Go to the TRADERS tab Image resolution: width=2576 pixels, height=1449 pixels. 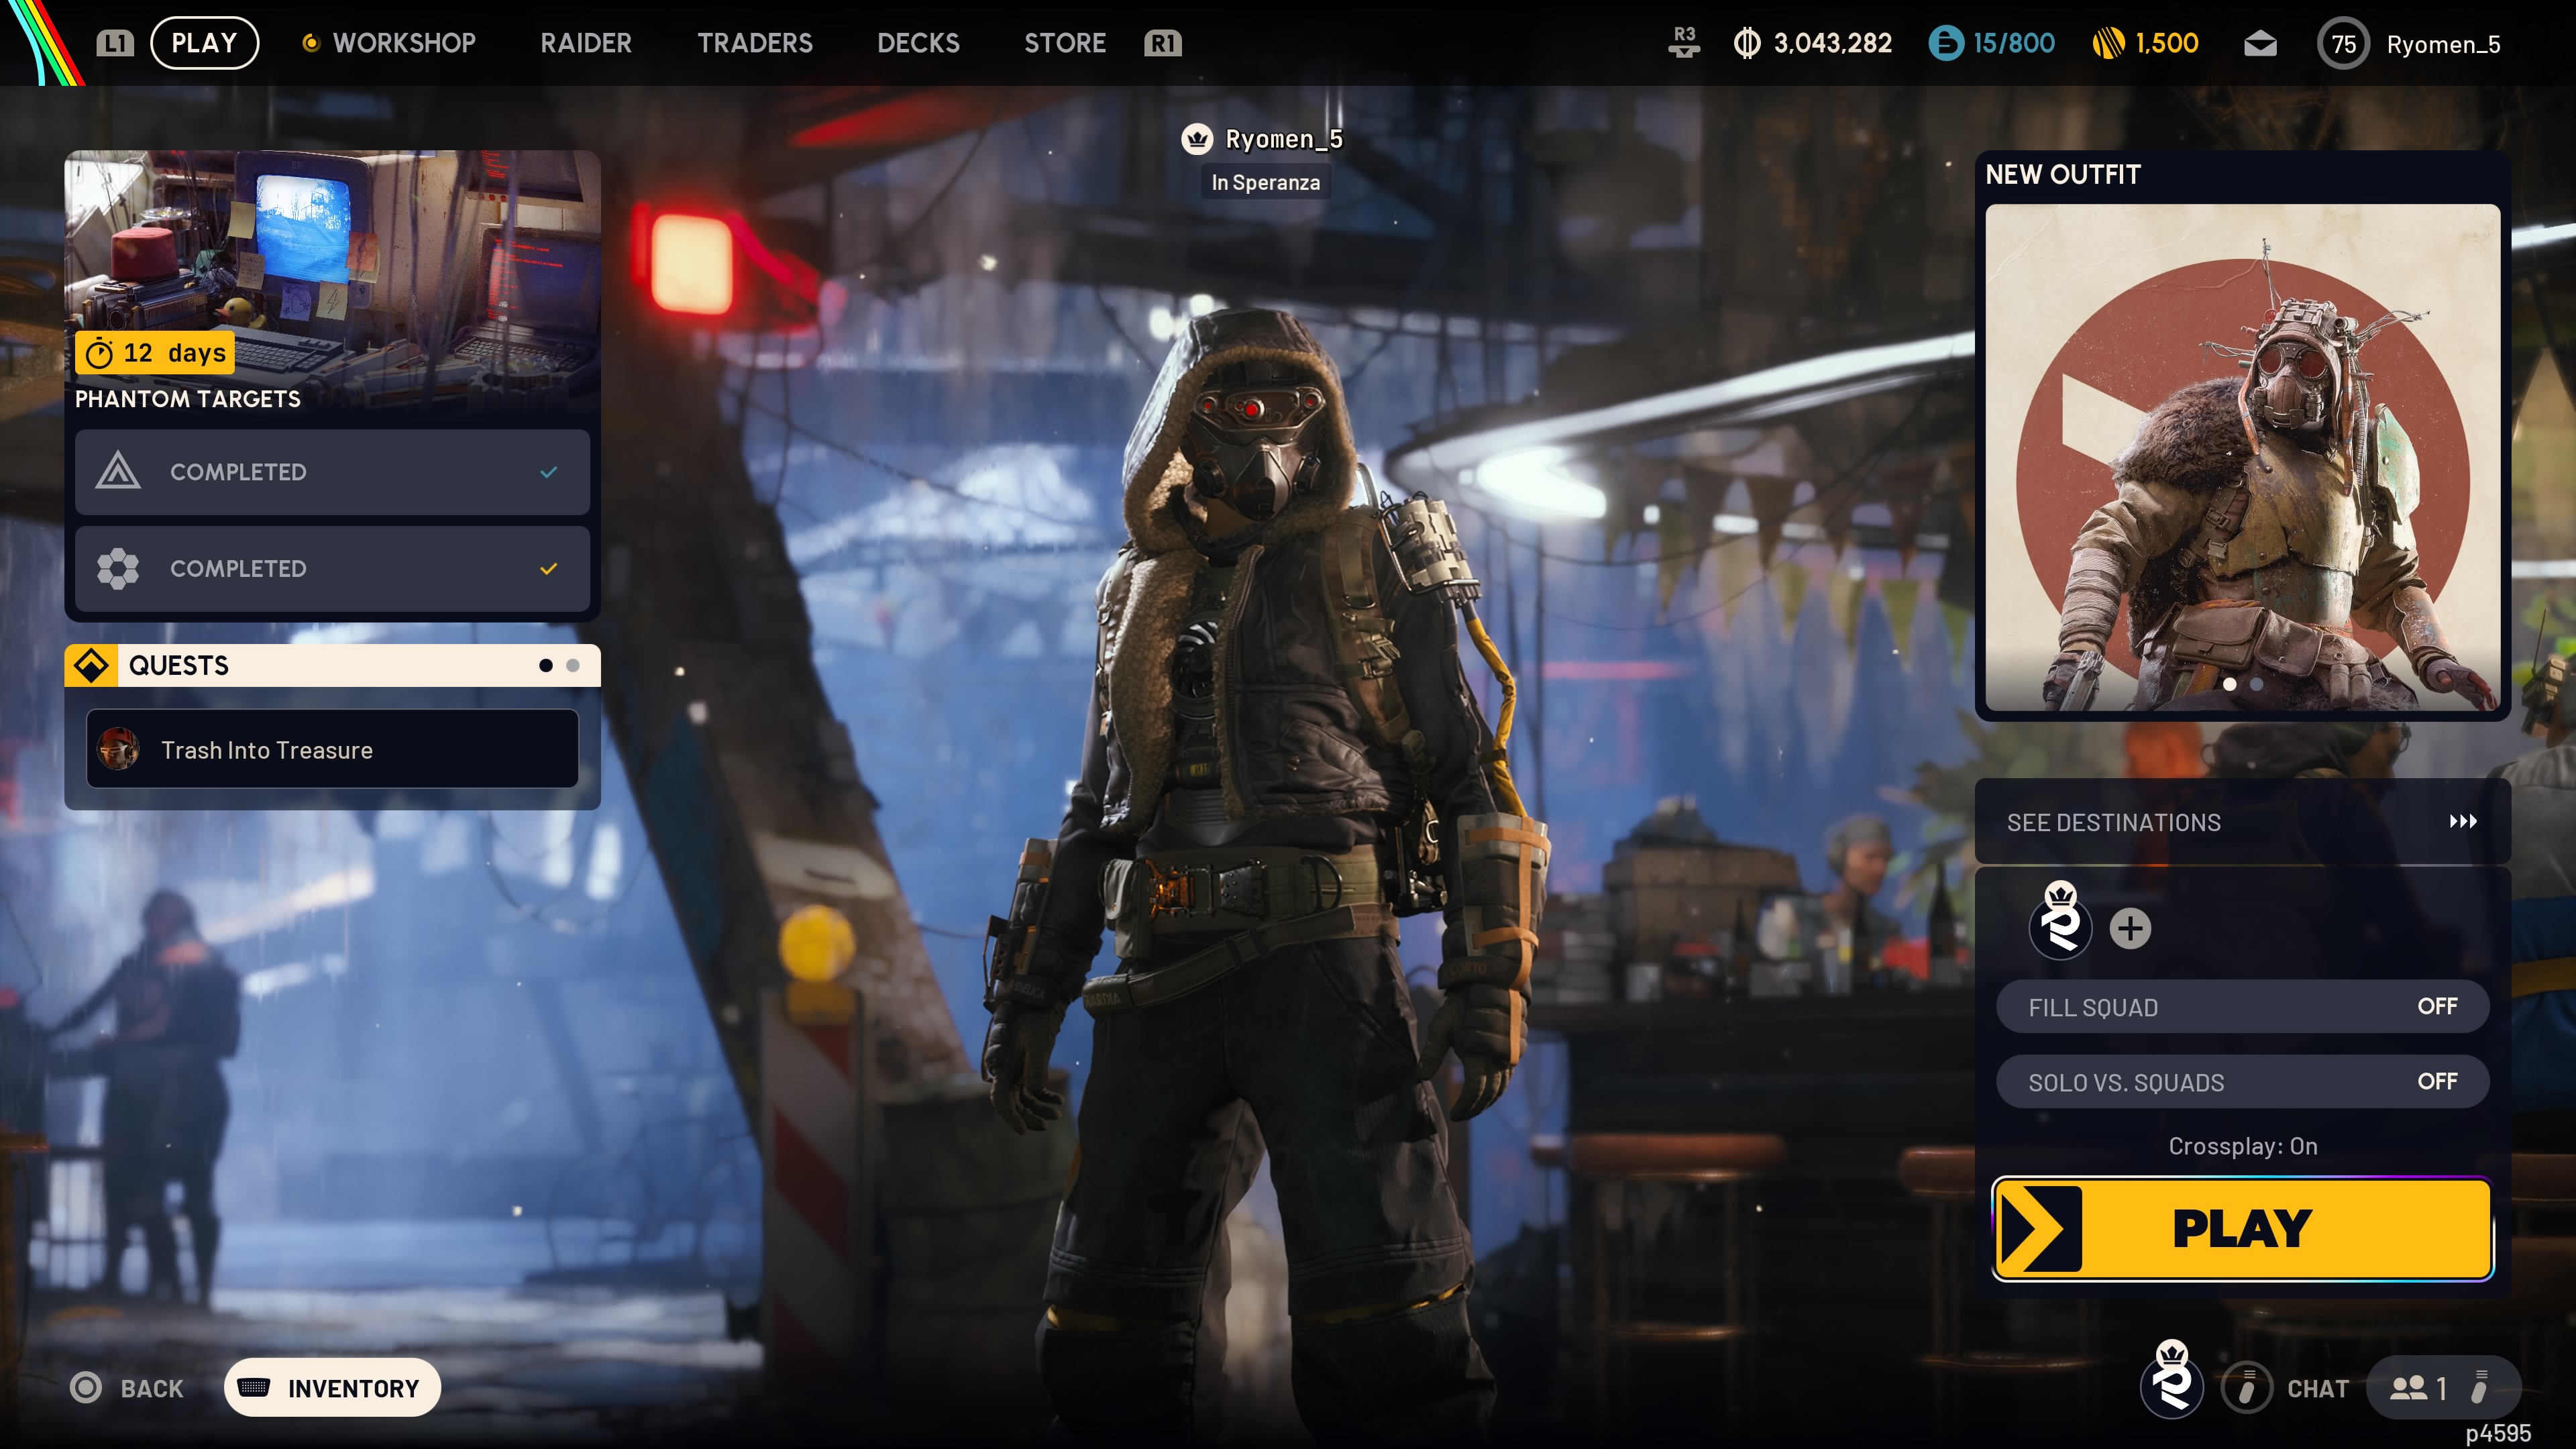pos(755,43)
